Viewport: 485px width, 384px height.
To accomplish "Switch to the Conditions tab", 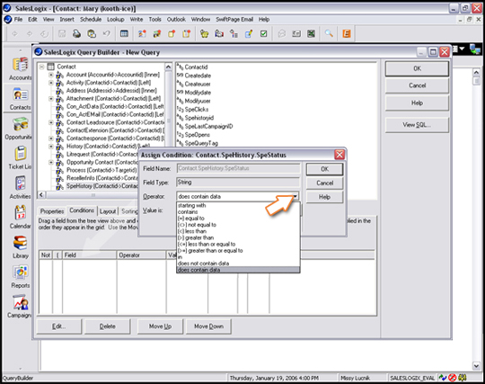I will click(x=82, y=210).
